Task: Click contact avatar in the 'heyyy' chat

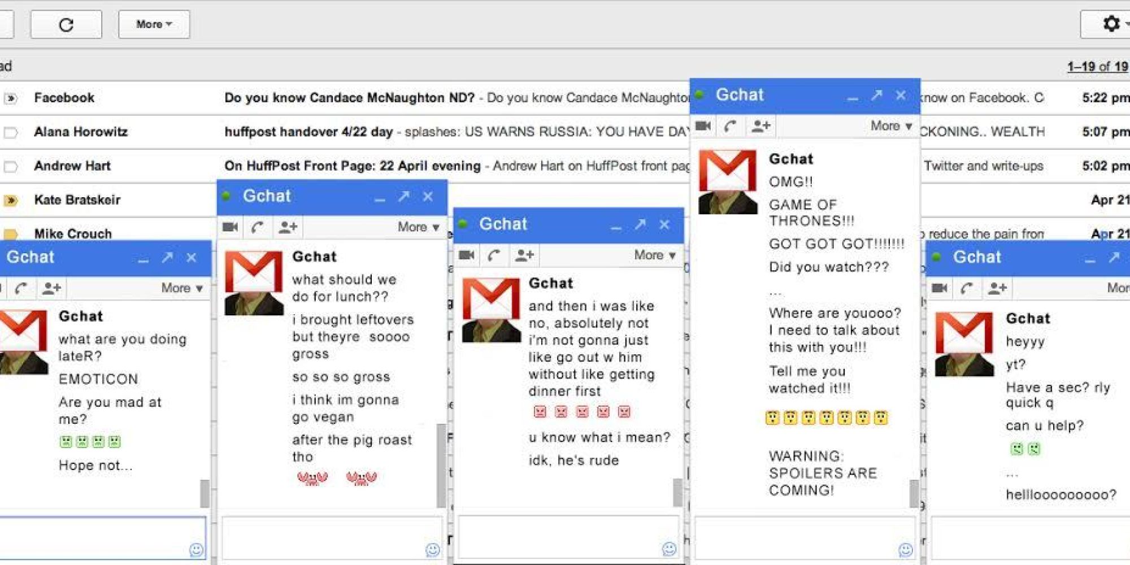Action: 964,344
